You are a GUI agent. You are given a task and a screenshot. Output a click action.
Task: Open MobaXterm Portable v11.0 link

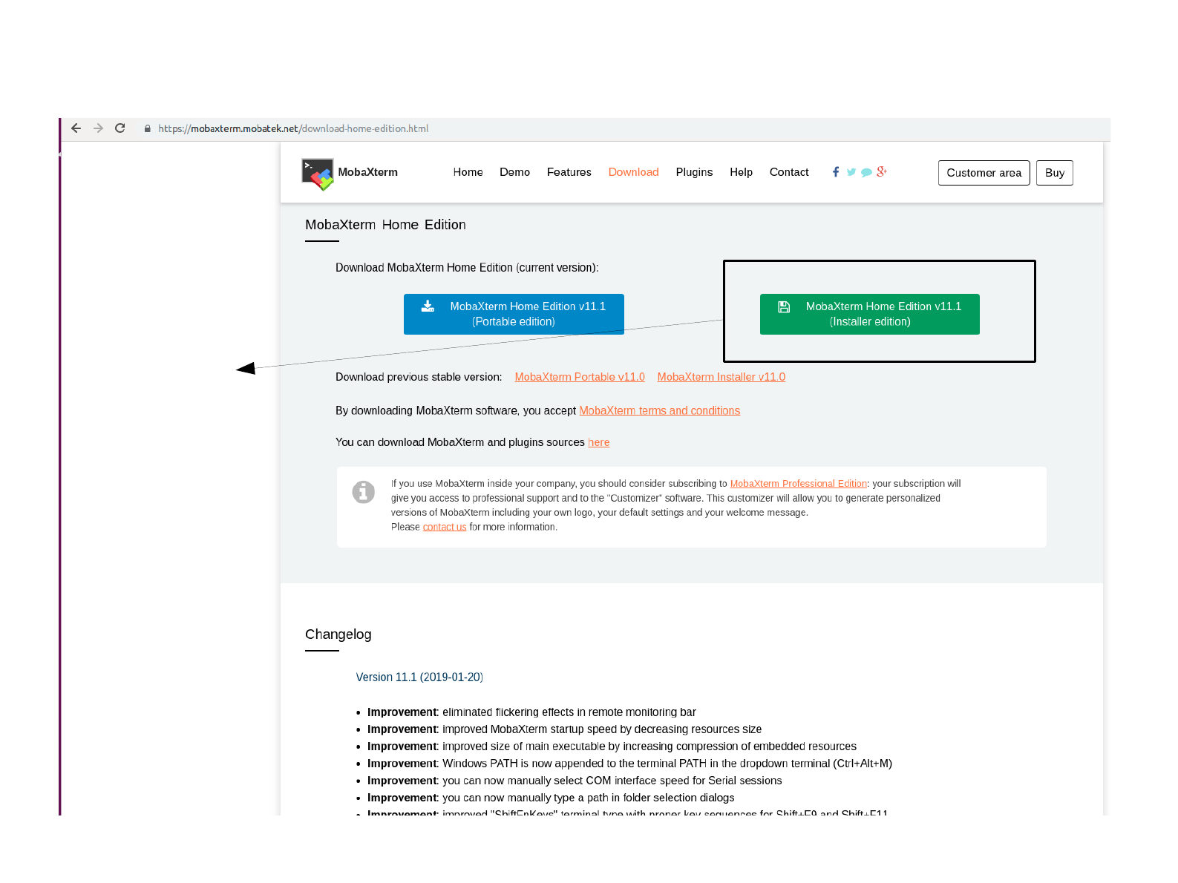coord(580,377)
